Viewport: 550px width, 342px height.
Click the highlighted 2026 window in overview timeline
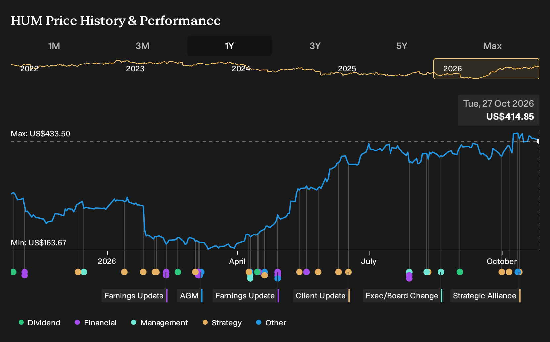[486, 69]
